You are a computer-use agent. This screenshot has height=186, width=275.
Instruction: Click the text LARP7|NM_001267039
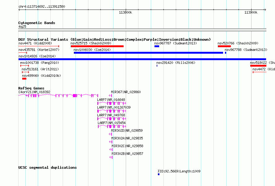point(114,107)
